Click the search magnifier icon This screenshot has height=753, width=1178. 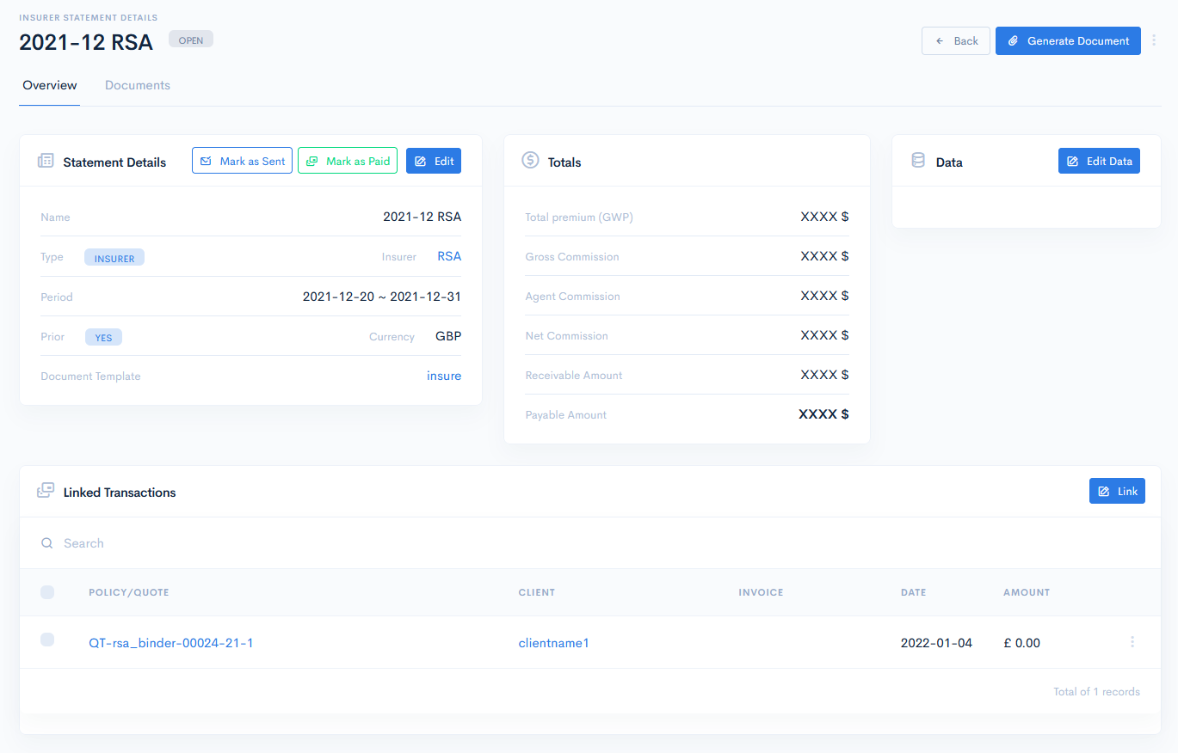[47, 543]
